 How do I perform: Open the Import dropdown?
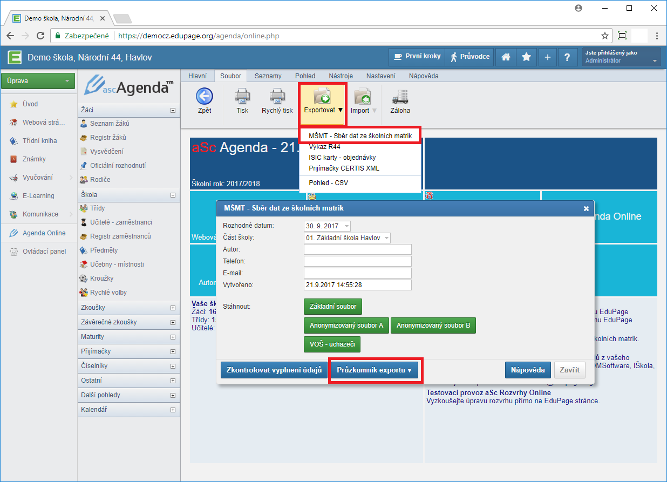point(363,102)
